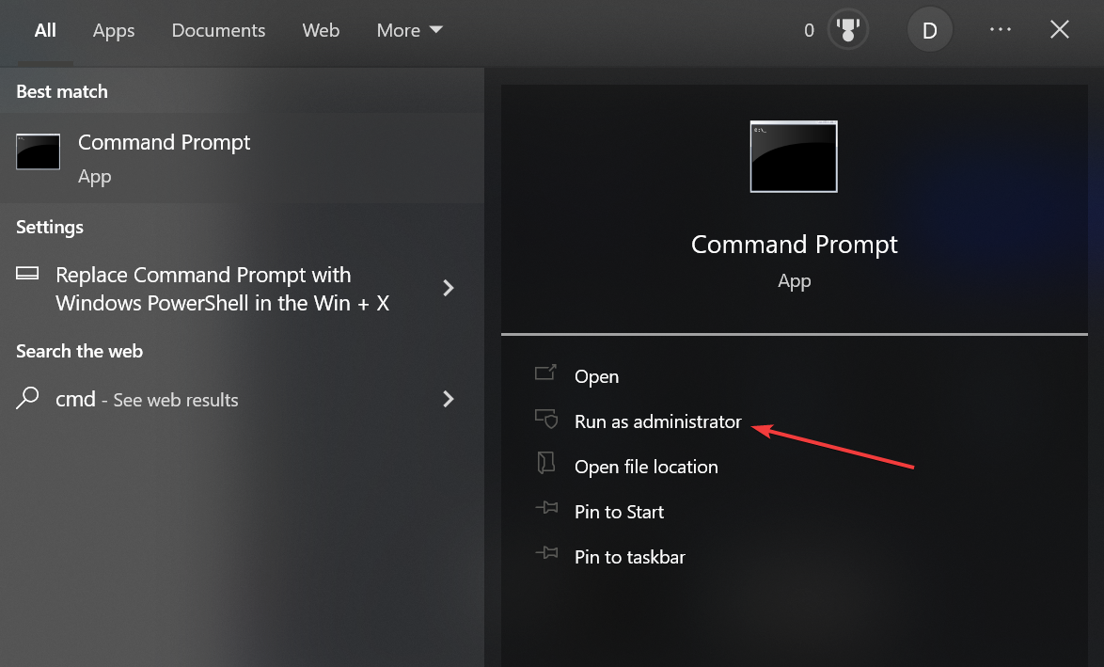Expand the cmd web results chevron
Image resolution: width=1104 pixels, height=667 pixels.
pos(449,399)
